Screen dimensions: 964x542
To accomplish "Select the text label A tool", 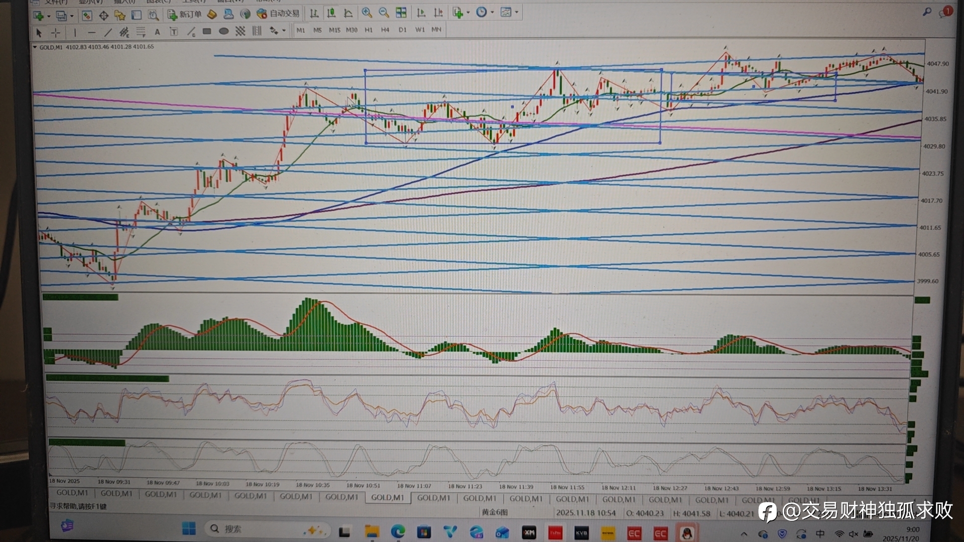I will point(157,32).
